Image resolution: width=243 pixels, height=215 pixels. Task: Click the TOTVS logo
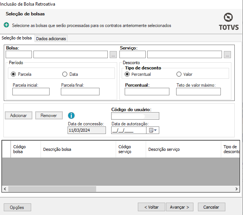point(228,21)
